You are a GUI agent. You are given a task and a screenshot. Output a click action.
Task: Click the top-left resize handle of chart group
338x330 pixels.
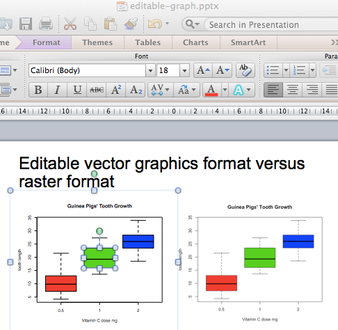(x=10, y=191)
